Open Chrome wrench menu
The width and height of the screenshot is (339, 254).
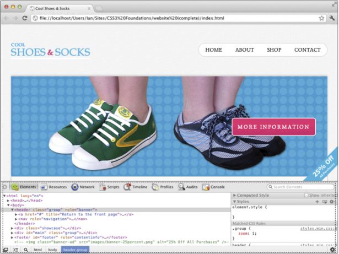[332, 18]
